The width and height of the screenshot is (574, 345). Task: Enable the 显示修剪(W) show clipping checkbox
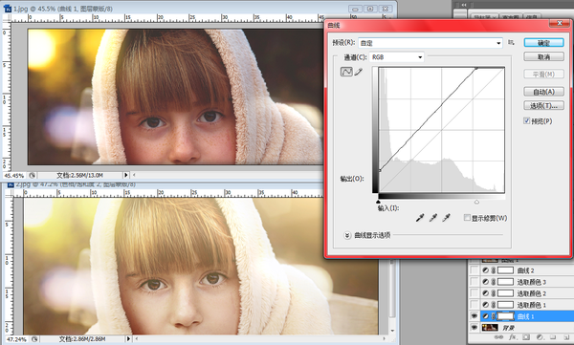(x=467, y=218)
